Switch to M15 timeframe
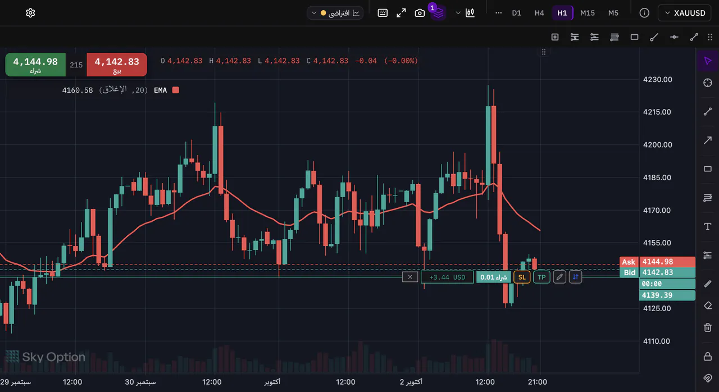Screen dimensions: 719x392 click(x=588, y=13)
